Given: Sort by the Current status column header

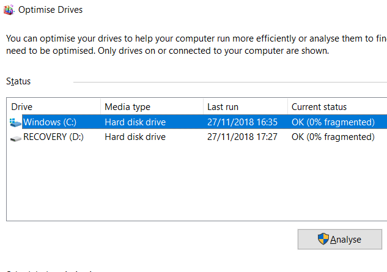Looking at the screenshot, I should tap(319, 107).
